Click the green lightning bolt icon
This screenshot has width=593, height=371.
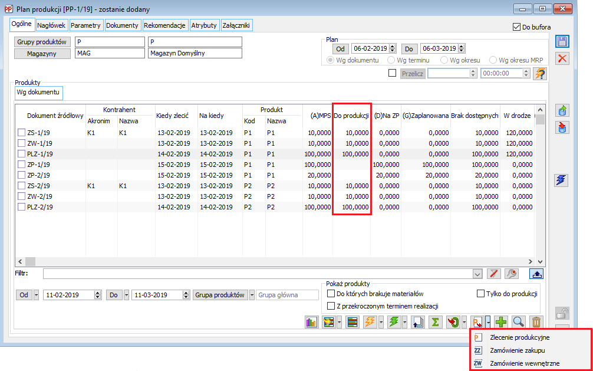coord(394,323)
